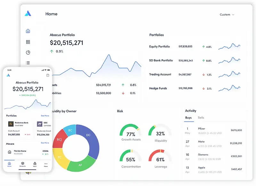Expand the Custom date range dropdown
The width and height of the screenshot is (256, 186).
click(x=227, y=15)
